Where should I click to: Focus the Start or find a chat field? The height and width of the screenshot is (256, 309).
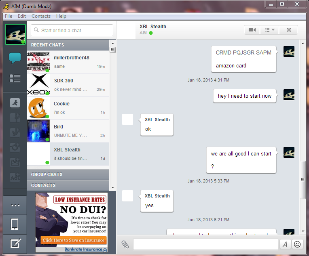click(x=72, y=30)
